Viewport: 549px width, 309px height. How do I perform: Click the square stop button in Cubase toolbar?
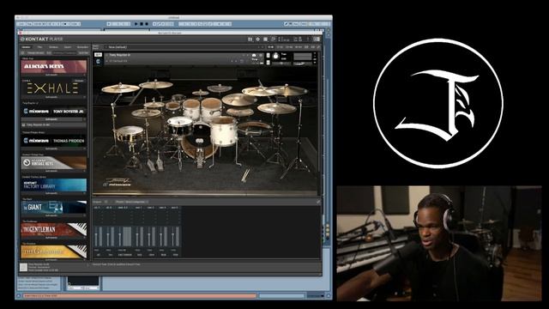(141, 24)
